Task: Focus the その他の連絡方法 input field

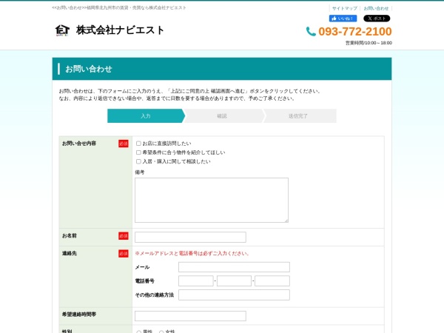Action: pyautogui.click(x=234, y=295)
